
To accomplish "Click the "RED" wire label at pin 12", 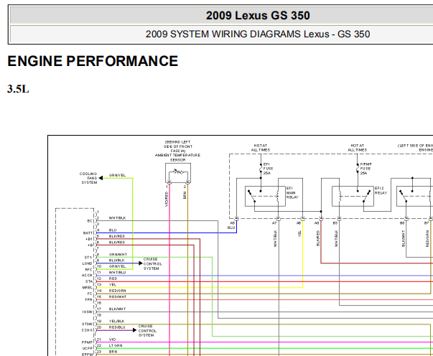I will point(113,278).
